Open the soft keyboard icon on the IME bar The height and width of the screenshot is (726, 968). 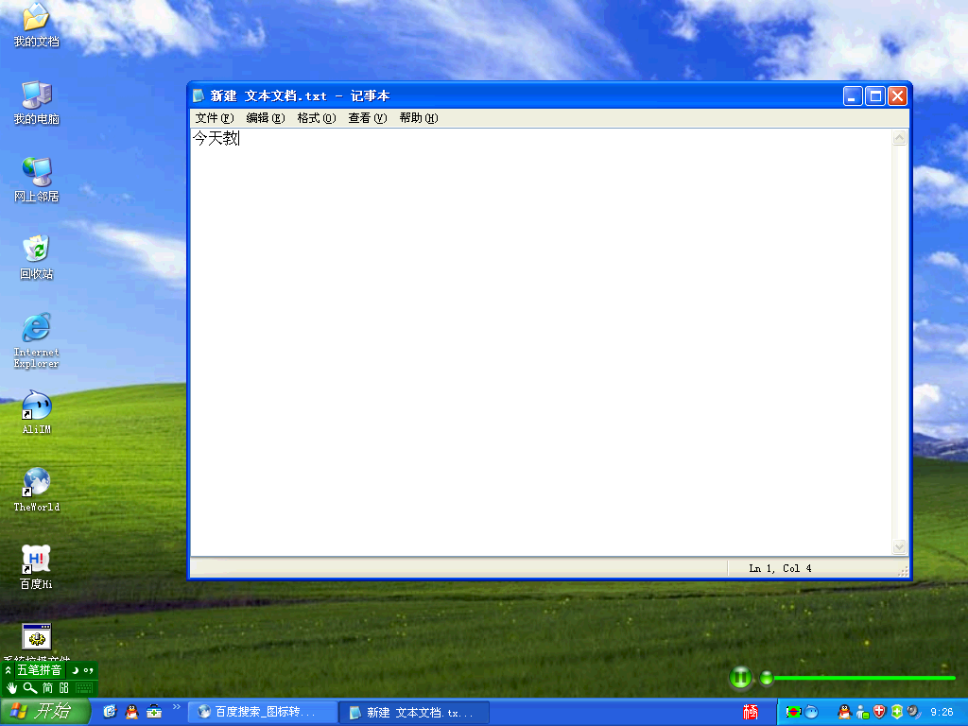click(x=84, y=688)
